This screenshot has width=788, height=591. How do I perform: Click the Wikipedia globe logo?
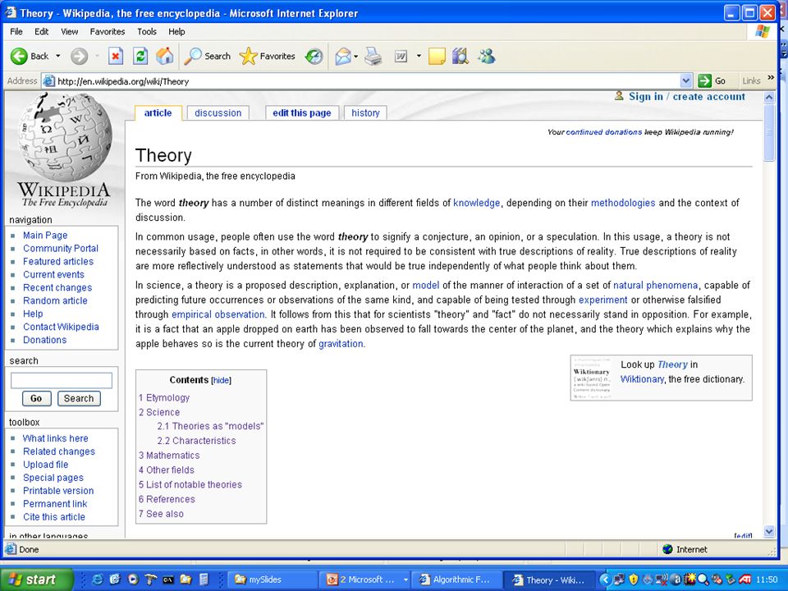coord(64,136)
